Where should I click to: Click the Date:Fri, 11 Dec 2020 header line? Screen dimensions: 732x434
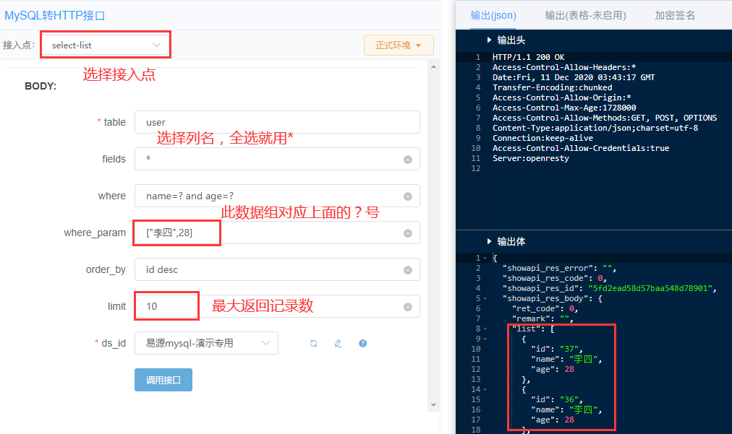pyautogui.click(x=574, y=77)
